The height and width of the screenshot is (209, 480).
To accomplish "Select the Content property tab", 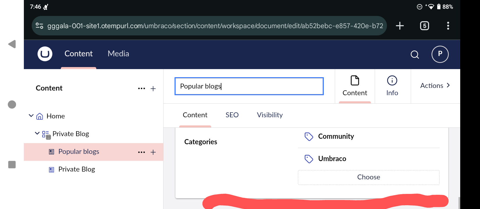I will tap(195, 115).
